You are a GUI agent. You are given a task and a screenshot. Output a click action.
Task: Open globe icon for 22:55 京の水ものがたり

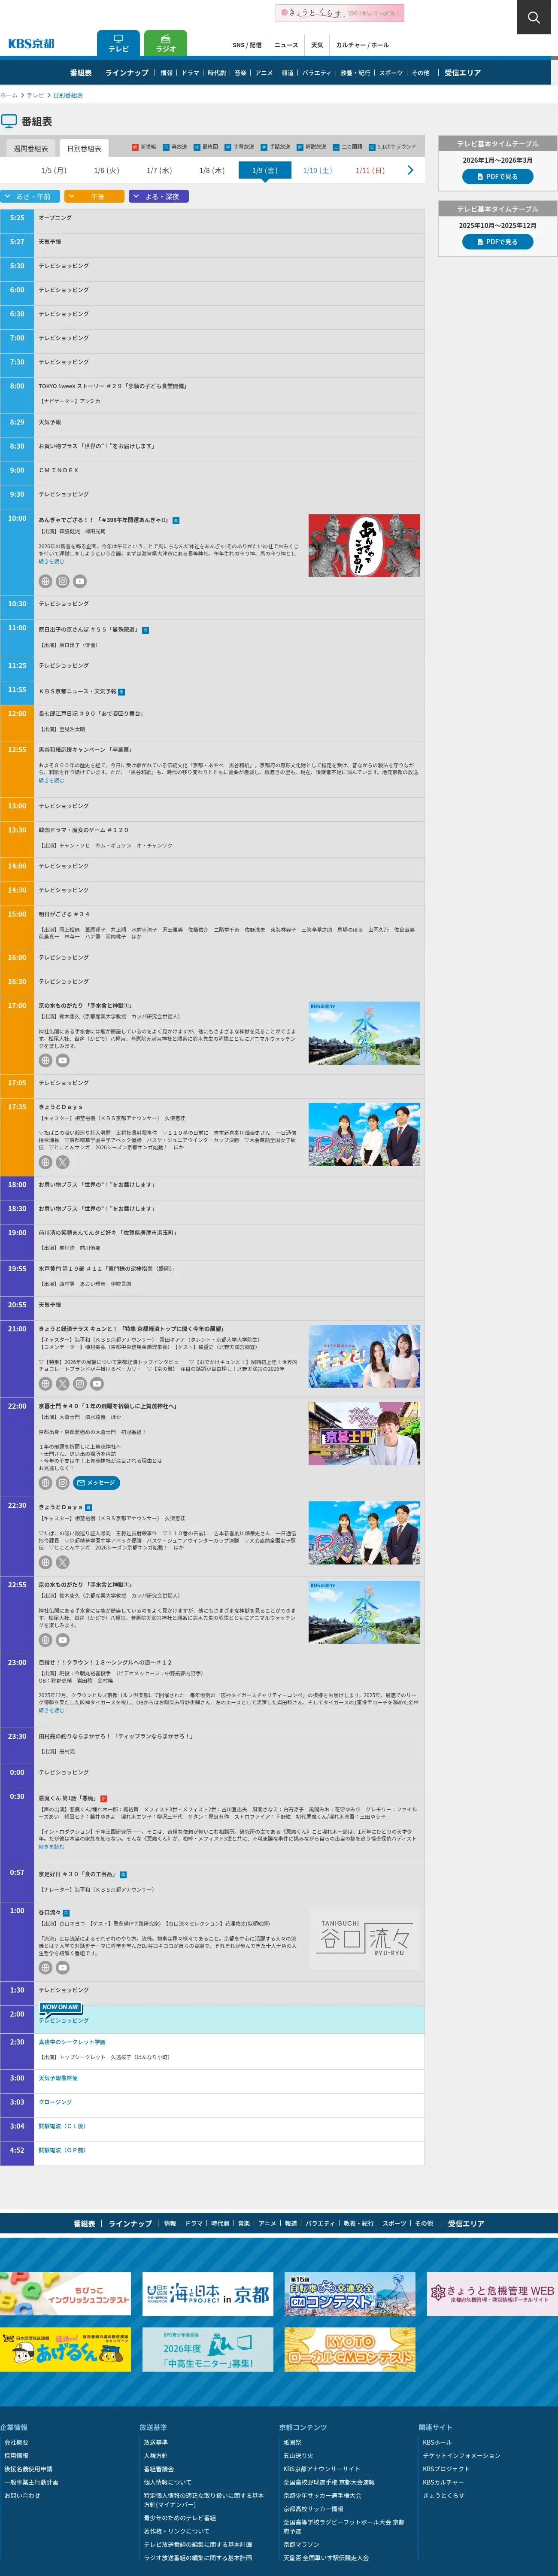pos(45,1640)
